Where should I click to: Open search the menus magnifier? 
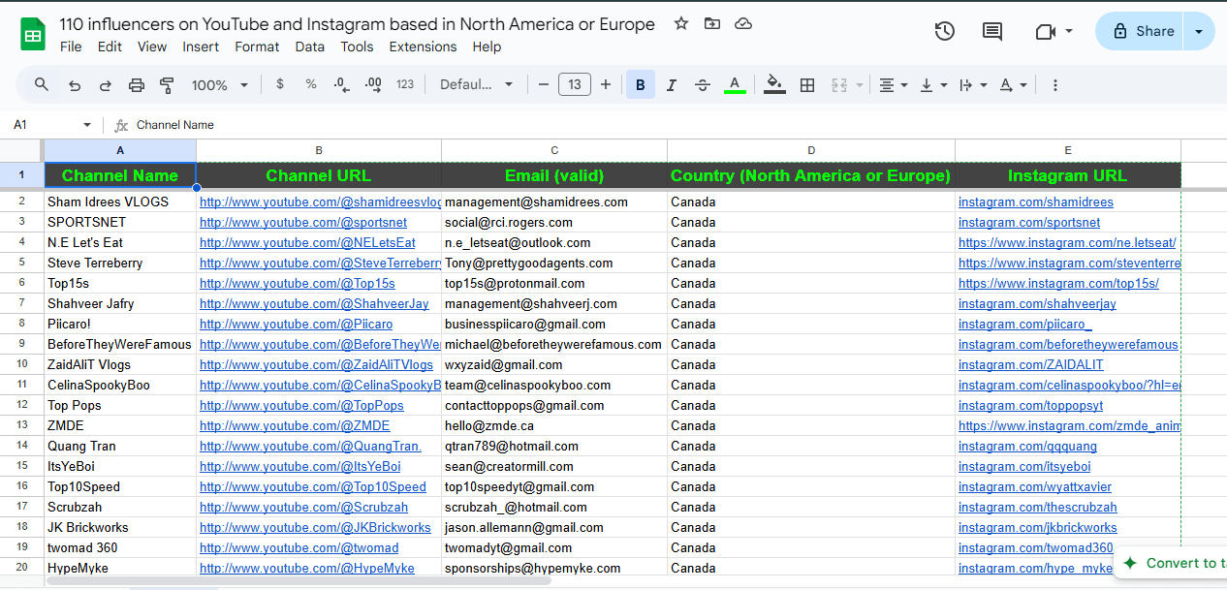pyautogui.click(x=42, y=84)
